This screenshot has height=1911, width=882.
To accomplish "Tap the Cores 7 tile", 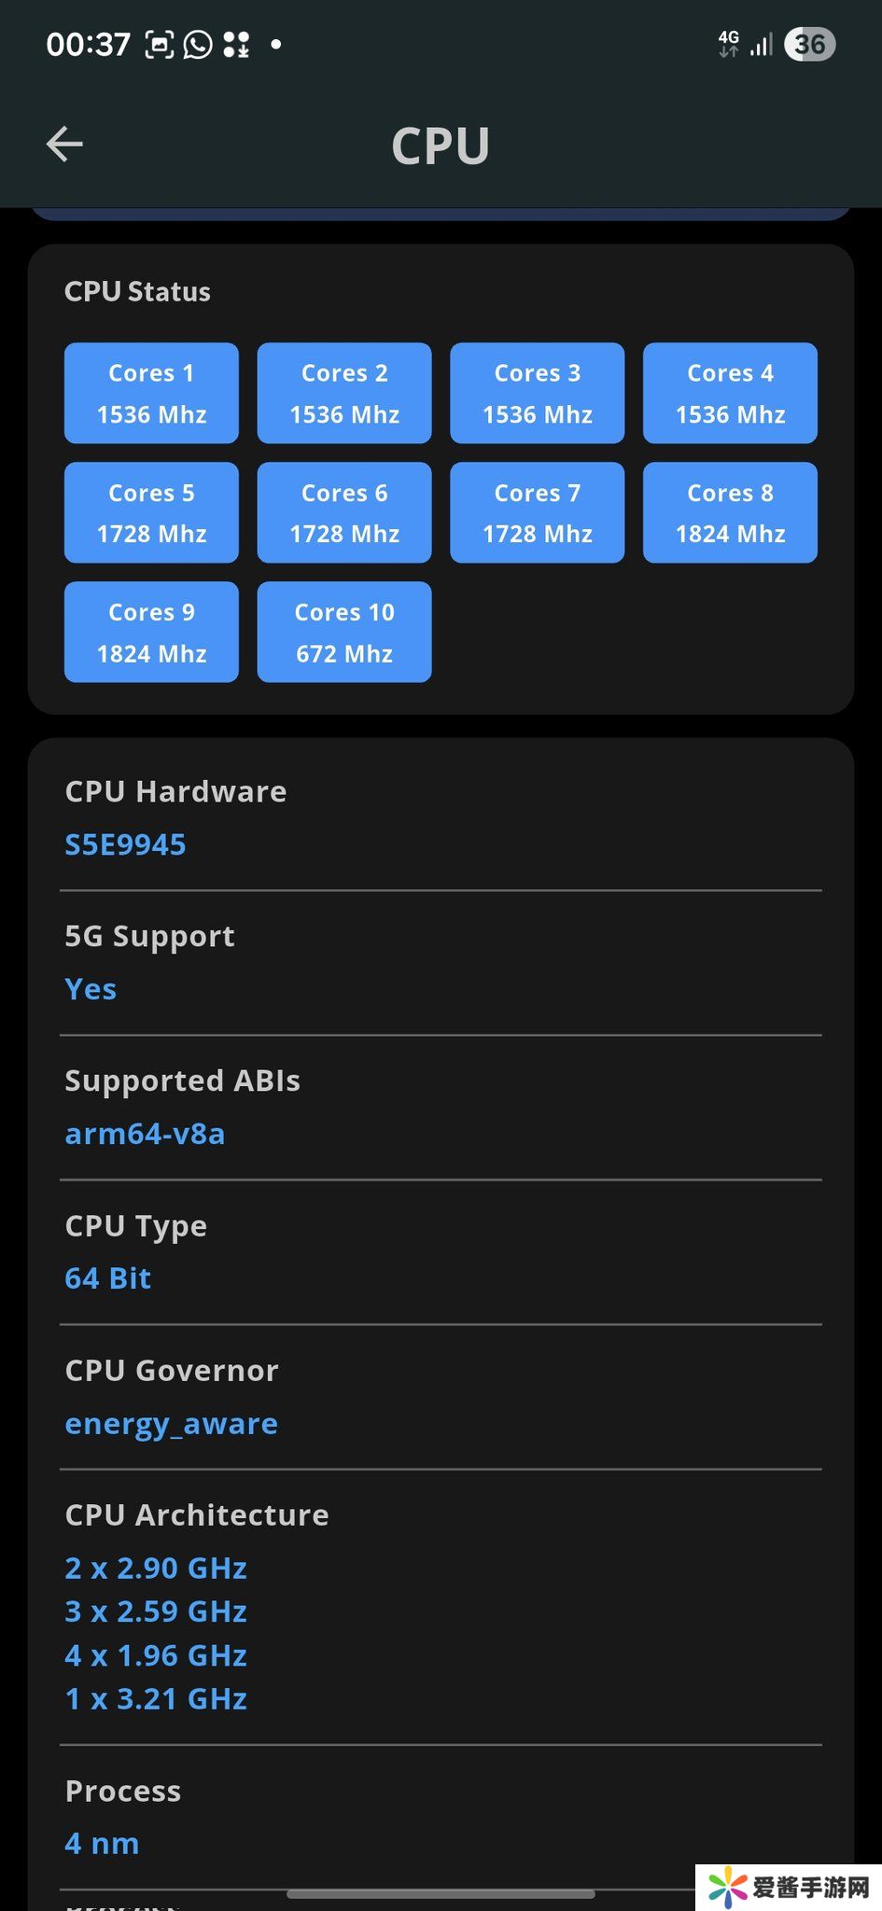I will (537, 512).
